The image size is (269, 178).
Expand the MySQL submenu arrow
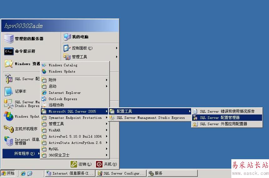coord(107,149)
